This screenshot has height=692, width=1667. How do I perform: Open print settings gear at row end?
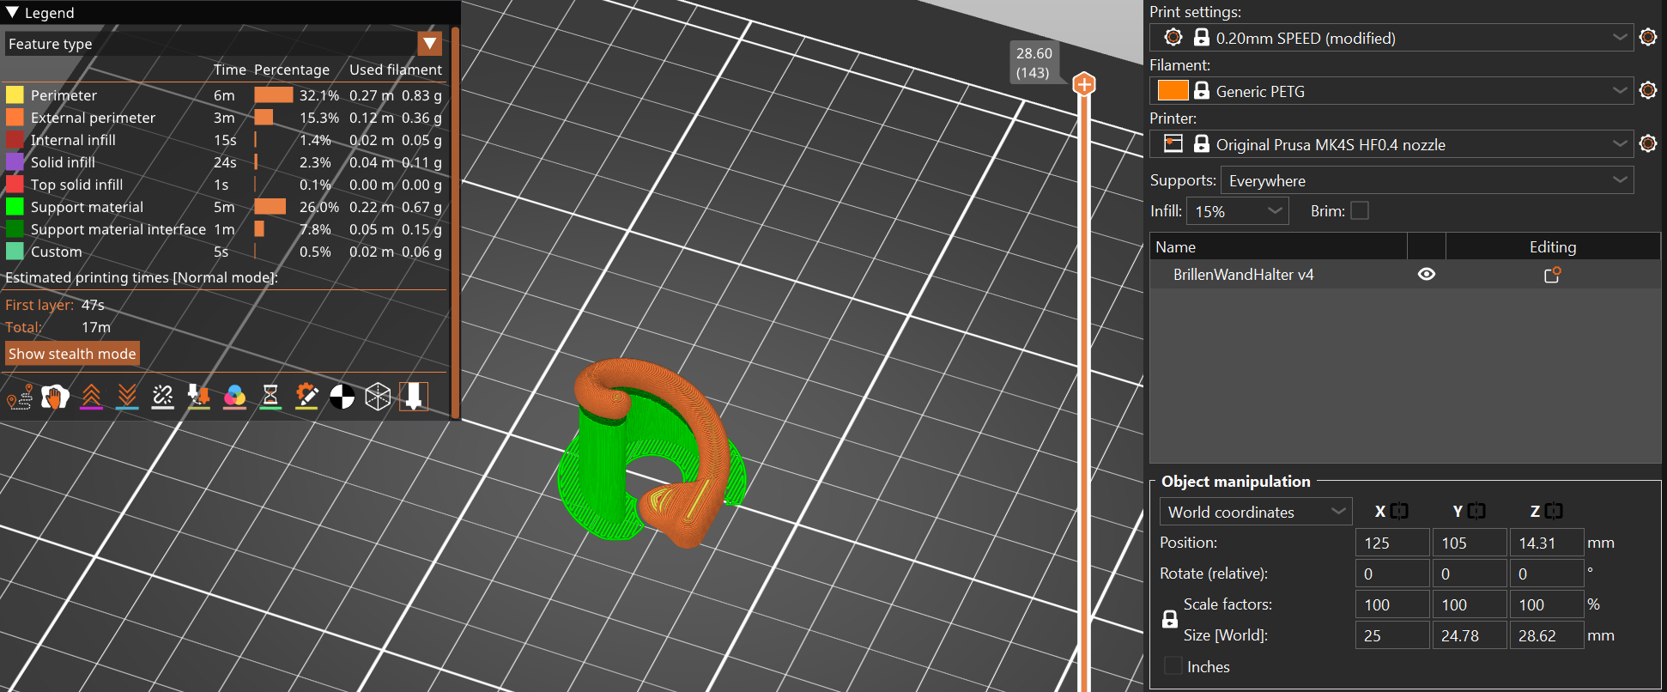click(1648, 37)
